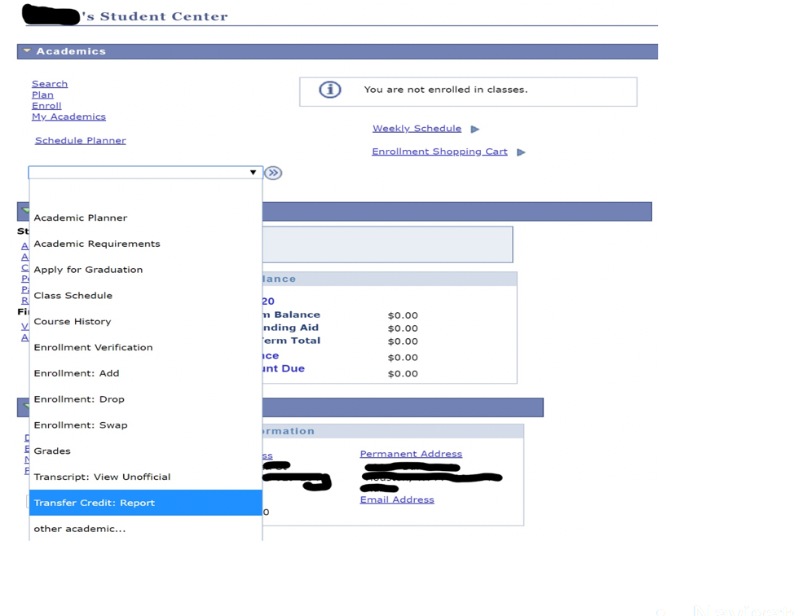Screen dimensions: 794x616
Task: Choose Academic Planner from the list
Action: [80, 218]
